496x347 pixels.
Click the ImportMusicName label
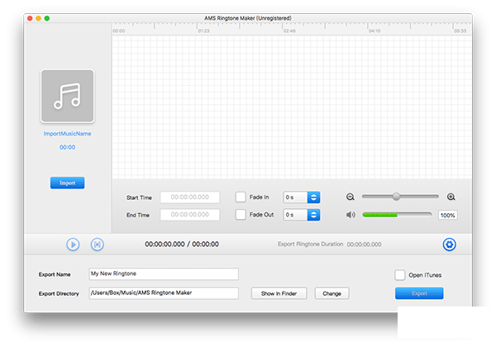(68, 134)
